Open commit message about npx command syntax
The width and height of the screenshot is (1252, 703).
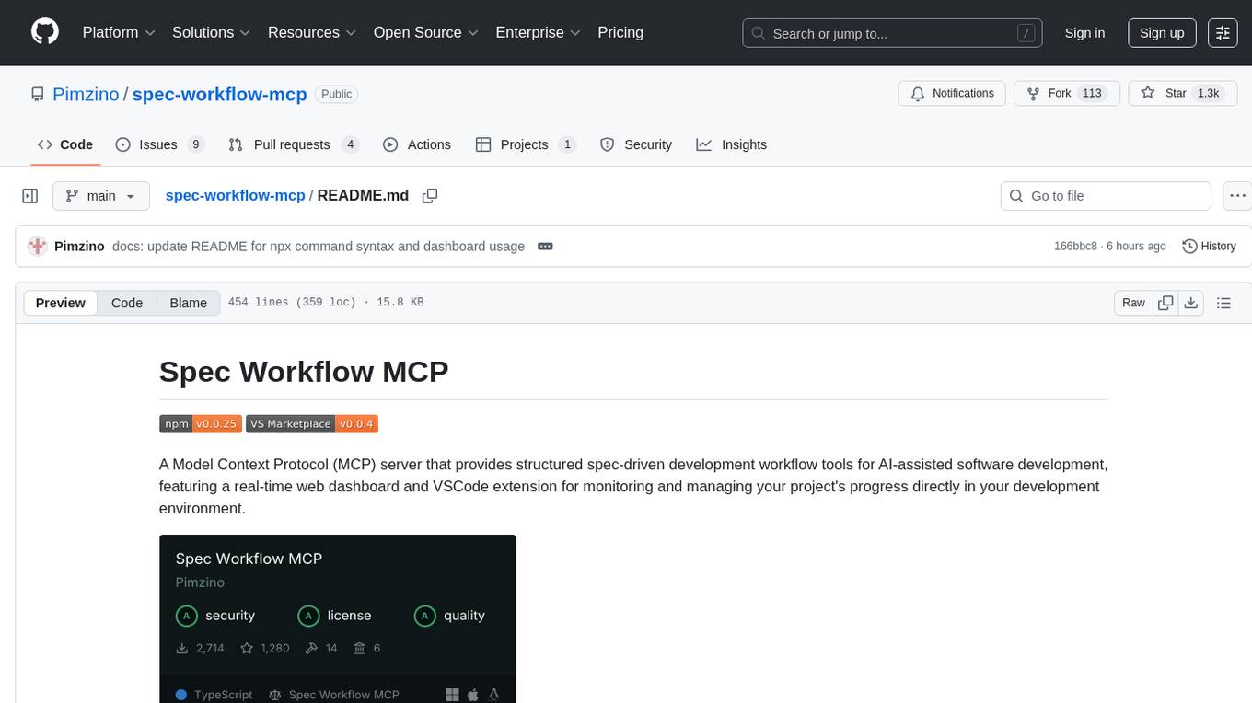(x=319, y=246)
